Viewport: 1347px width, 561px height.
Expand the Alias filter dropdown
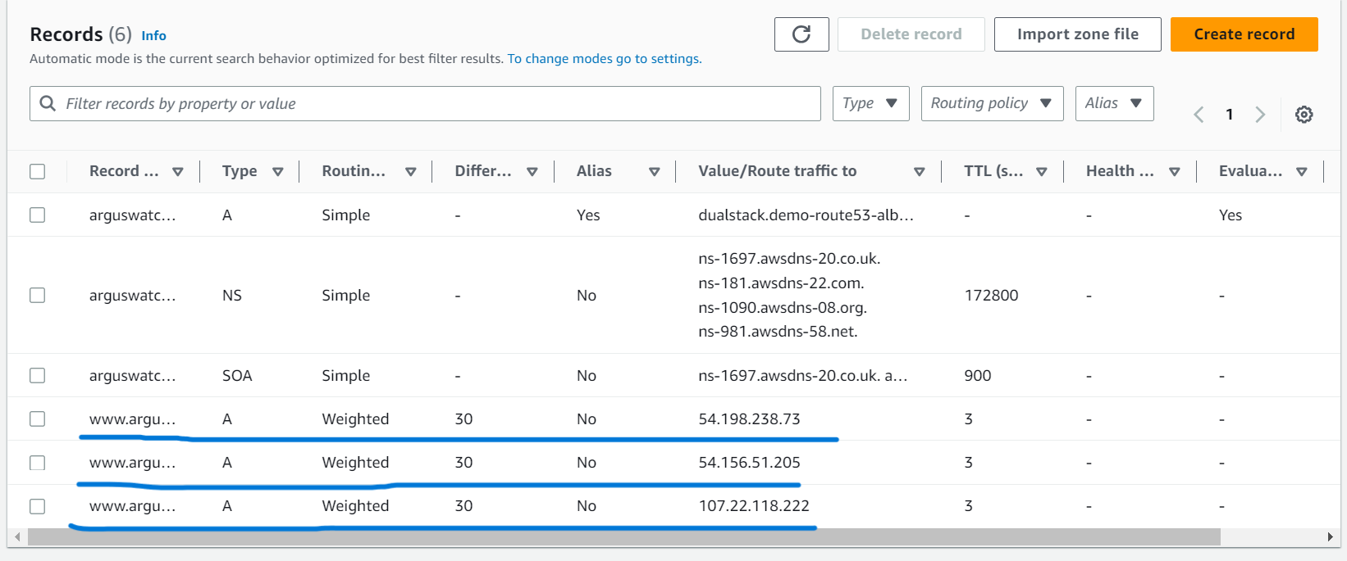coord(1114,103)
